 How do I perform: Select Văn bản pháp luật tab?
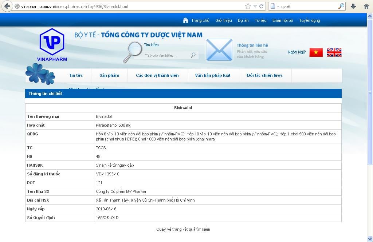click(x=213, y=75)
